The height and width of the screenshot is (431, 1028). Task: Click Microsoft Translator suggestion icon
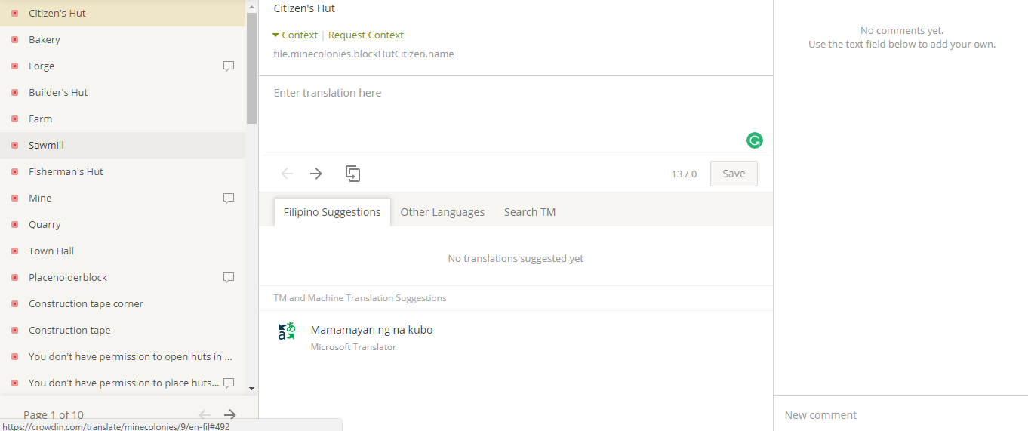pyautogui.click(x=287, y=331)
